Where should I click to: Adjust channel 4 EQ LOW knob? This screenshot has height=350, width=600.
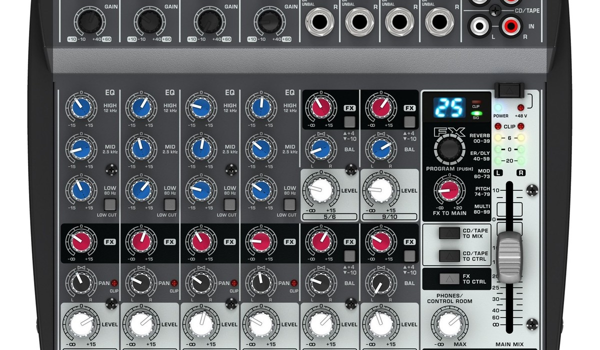pos(260,189)
